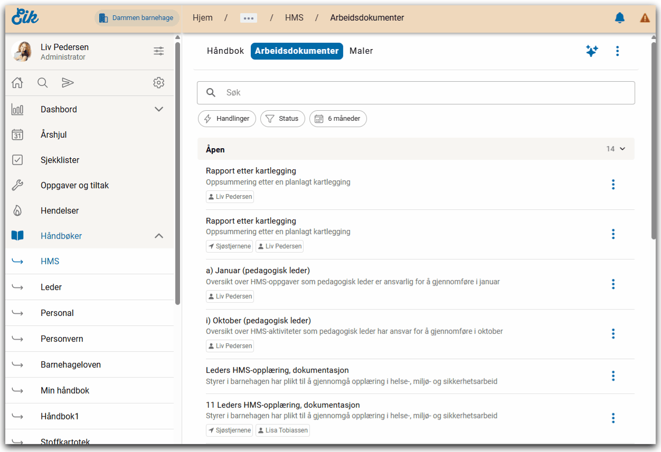This screenshot has width=661, height=452.
Task: Open the sparkle AI icon above the list
Action: (x=592, y=51)
